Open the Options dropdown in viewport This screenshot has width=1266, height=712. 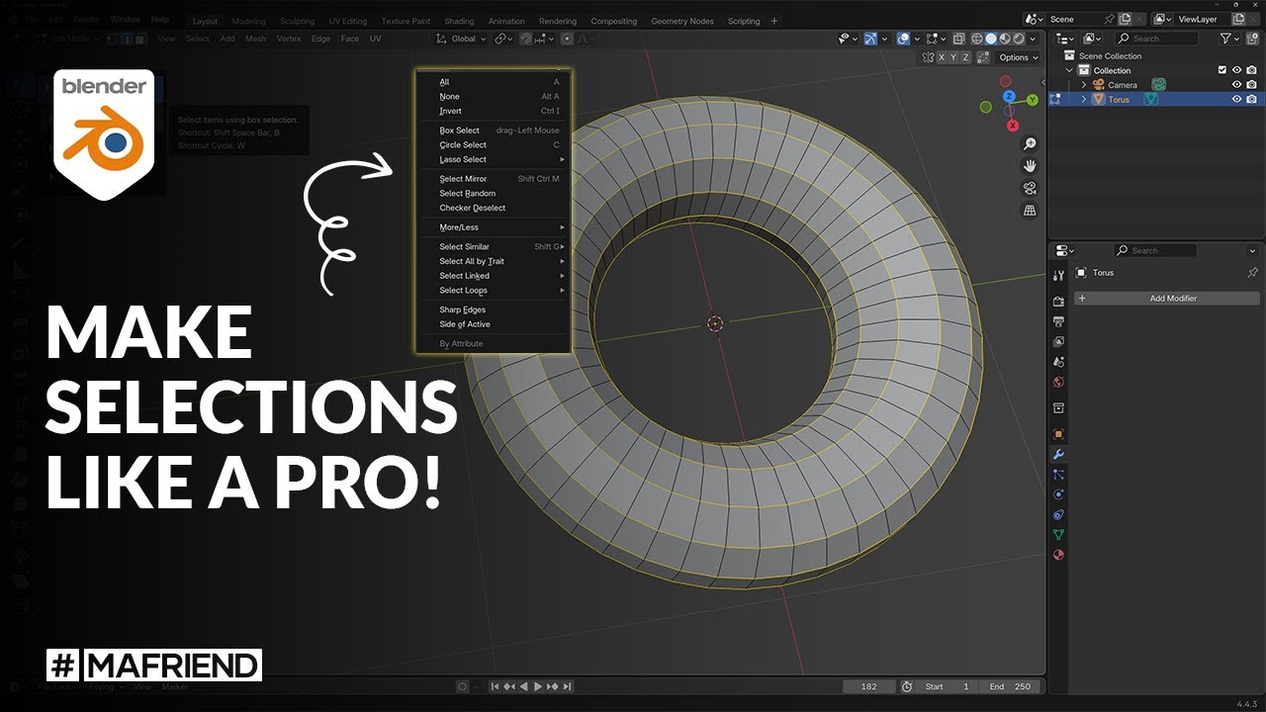(1019, 57)
